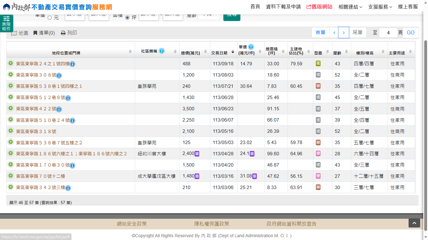Click the 車 parking badge on 2,400 price
Viewport: 428px width, 240px height.
(x=197, y=154)
